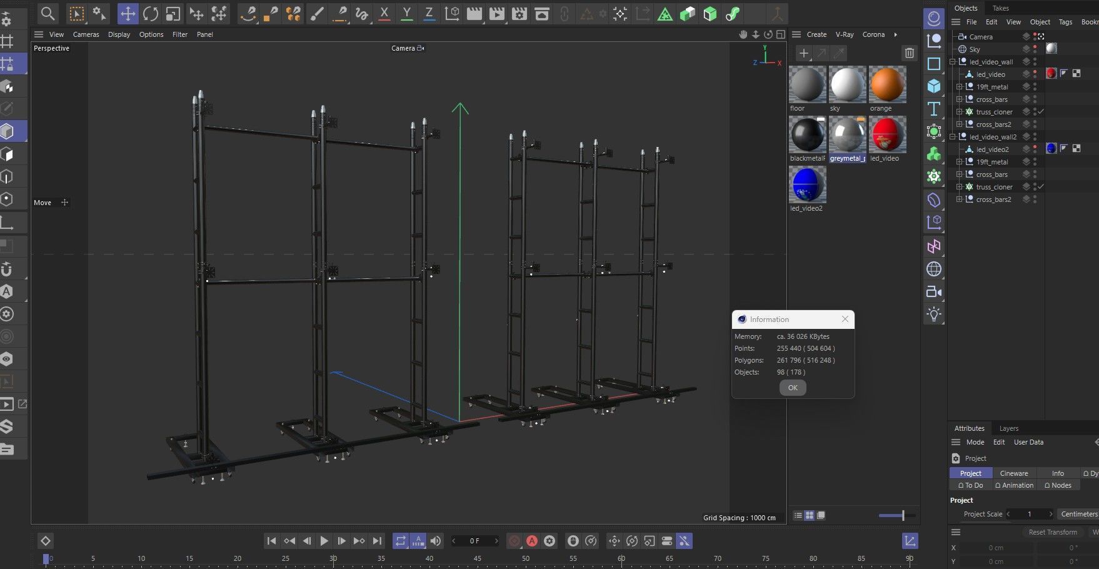1099x569 pixels.
Task: Switch to the Layers tab
Action: (1008, 428)
